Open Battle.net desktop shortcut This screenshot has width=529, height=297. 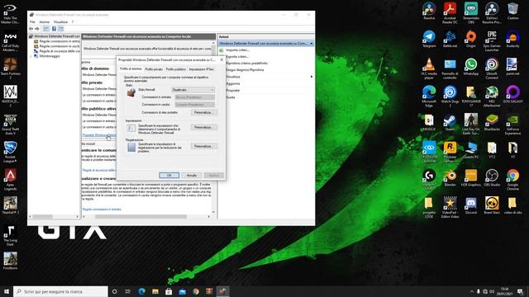[450, 39]
